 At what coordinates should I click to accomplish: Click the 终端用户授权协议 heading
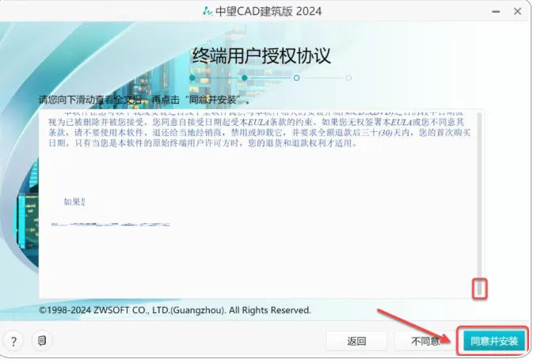click(261, 55)
